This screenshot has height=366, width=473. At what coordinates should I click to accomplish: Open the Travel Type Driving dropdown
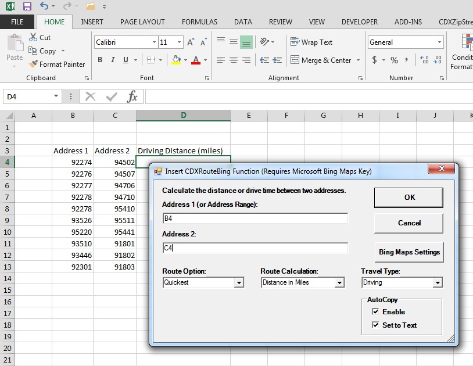click(x=438, y=282)
